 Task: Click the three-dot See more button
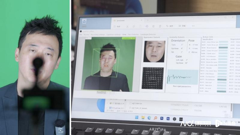pos(193,26)
